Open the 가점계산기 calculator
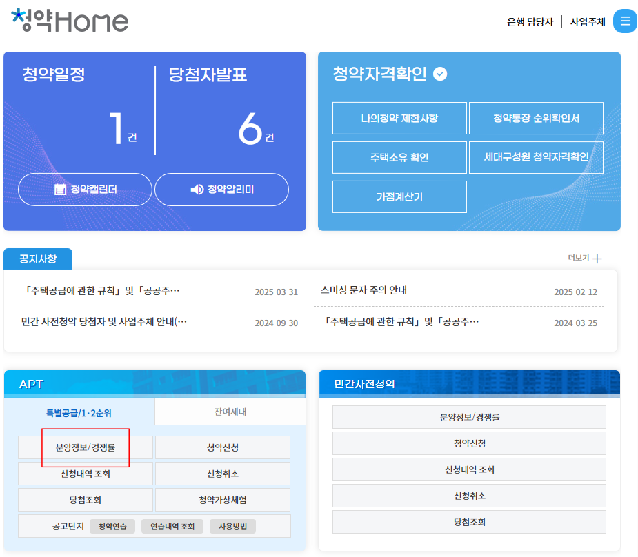 coord(399,196)
